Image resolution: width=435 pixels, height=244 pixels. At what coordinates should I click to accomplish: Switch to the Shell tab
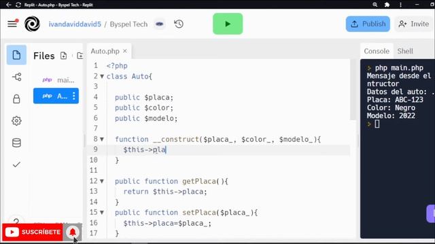point(405,52)
